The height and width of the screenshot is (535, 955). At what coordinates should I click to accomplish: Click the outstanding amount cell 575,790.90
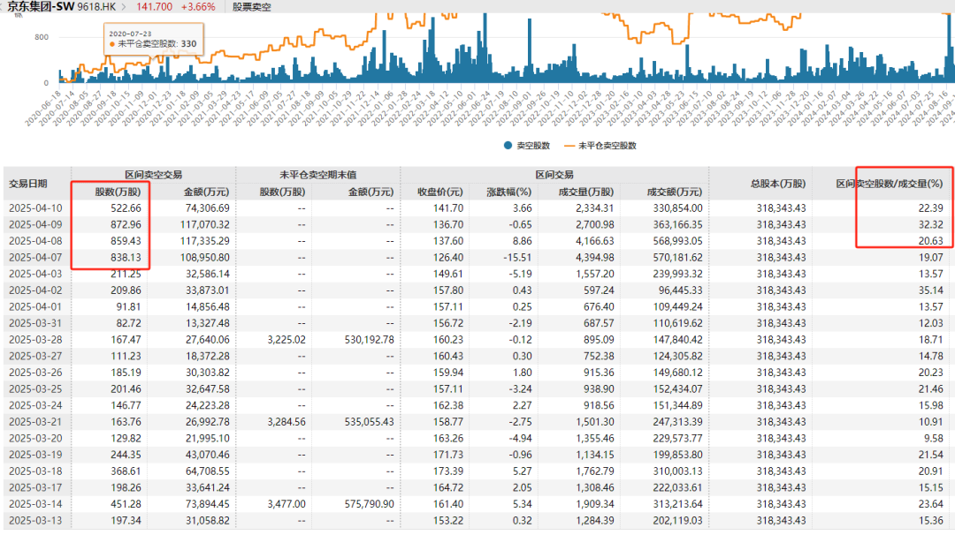click(x=369, y=503)
